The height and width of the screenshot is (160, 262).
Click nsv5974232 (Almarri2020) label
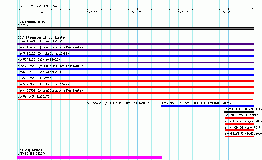(39, 60)
